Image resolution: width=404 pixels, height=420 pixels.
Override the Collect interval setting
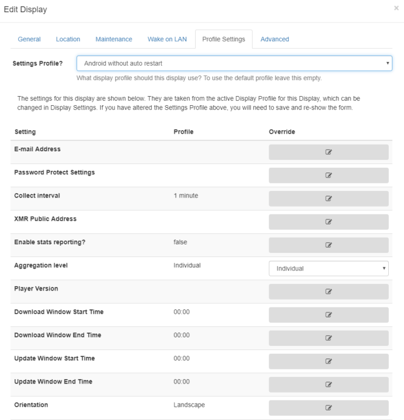click(329, 199)
